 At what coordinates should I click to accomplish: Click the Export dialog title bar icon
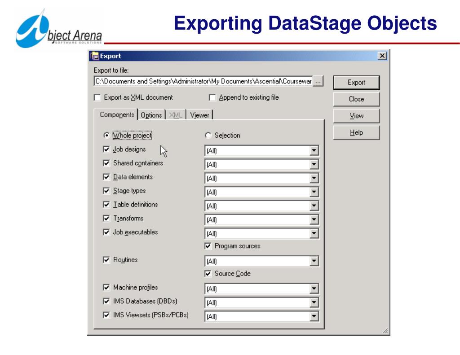click(x=95, y=56)
